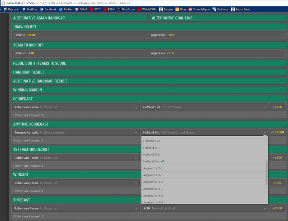Click Timecast +1600 odds button
The height and width of the screenshot is (221, 288).
(x=277, y=208)
